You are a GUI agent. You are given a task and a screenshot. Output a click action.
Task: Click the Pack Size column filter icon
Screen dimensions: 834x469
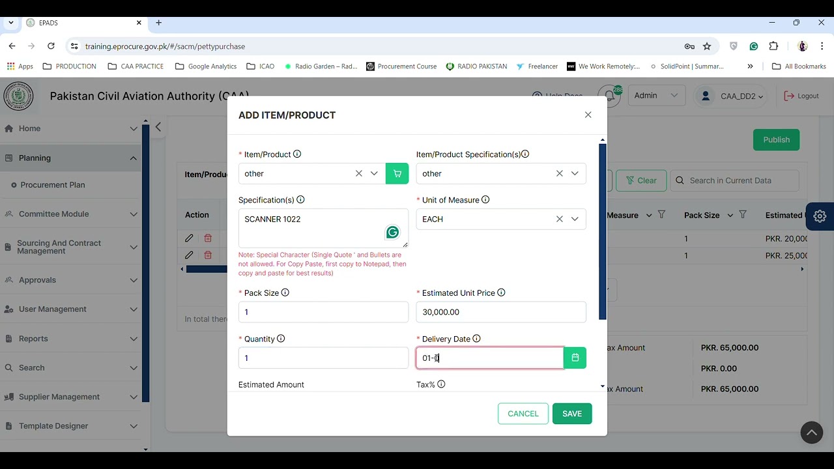743,215
